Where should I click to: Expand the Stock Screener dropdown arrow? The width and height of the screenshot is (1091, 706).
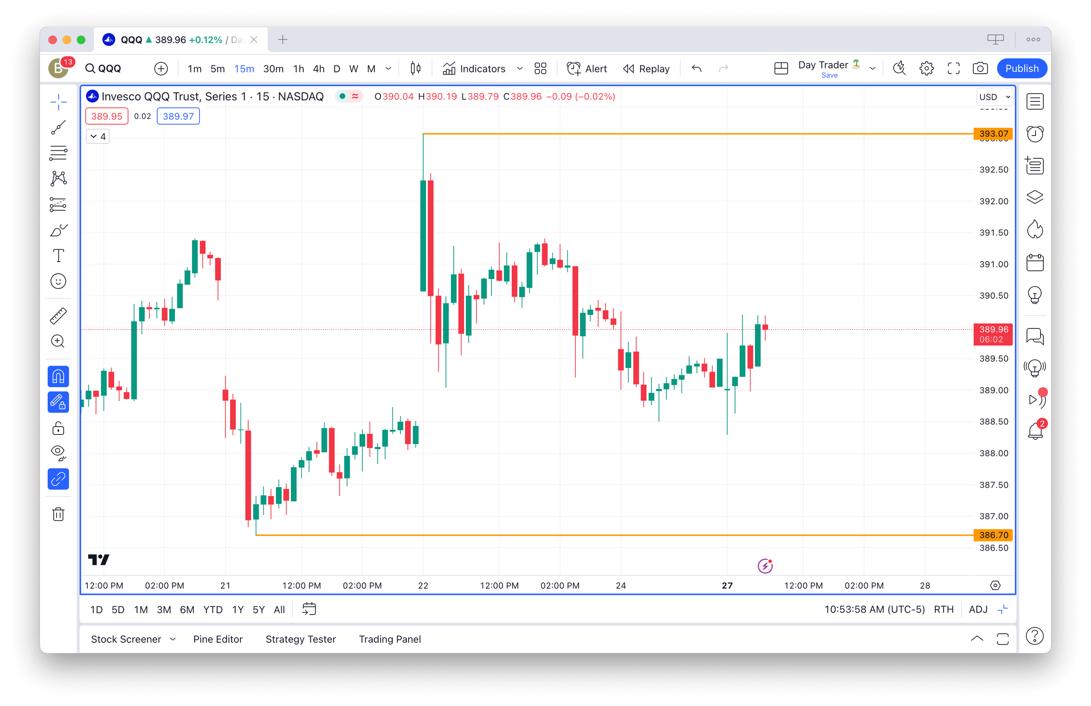173,639
